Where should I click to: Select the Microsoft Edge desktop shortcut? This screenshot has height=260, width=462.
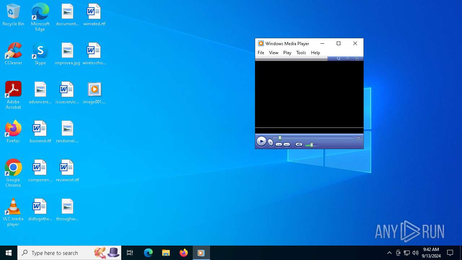tap(40, 17)
